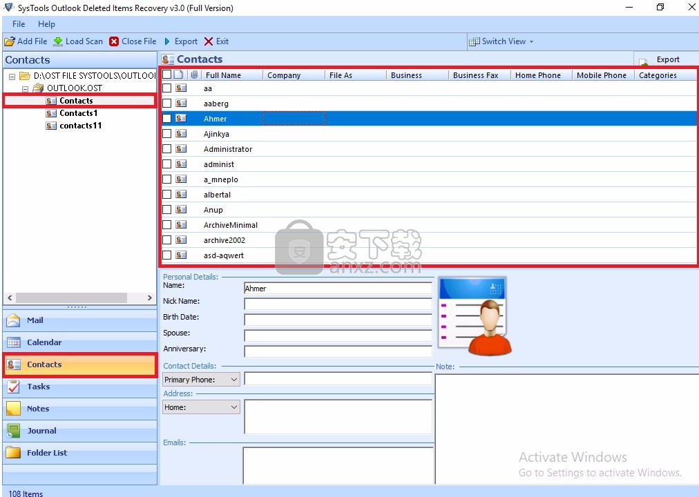Click the red Close File icon
699x497 pixels.
pyautogui.click(x=114, y=41)
